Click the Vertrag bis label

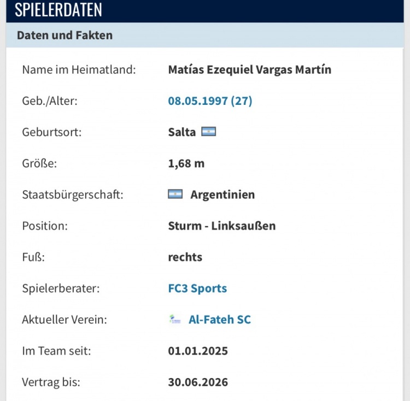point(51,382)
